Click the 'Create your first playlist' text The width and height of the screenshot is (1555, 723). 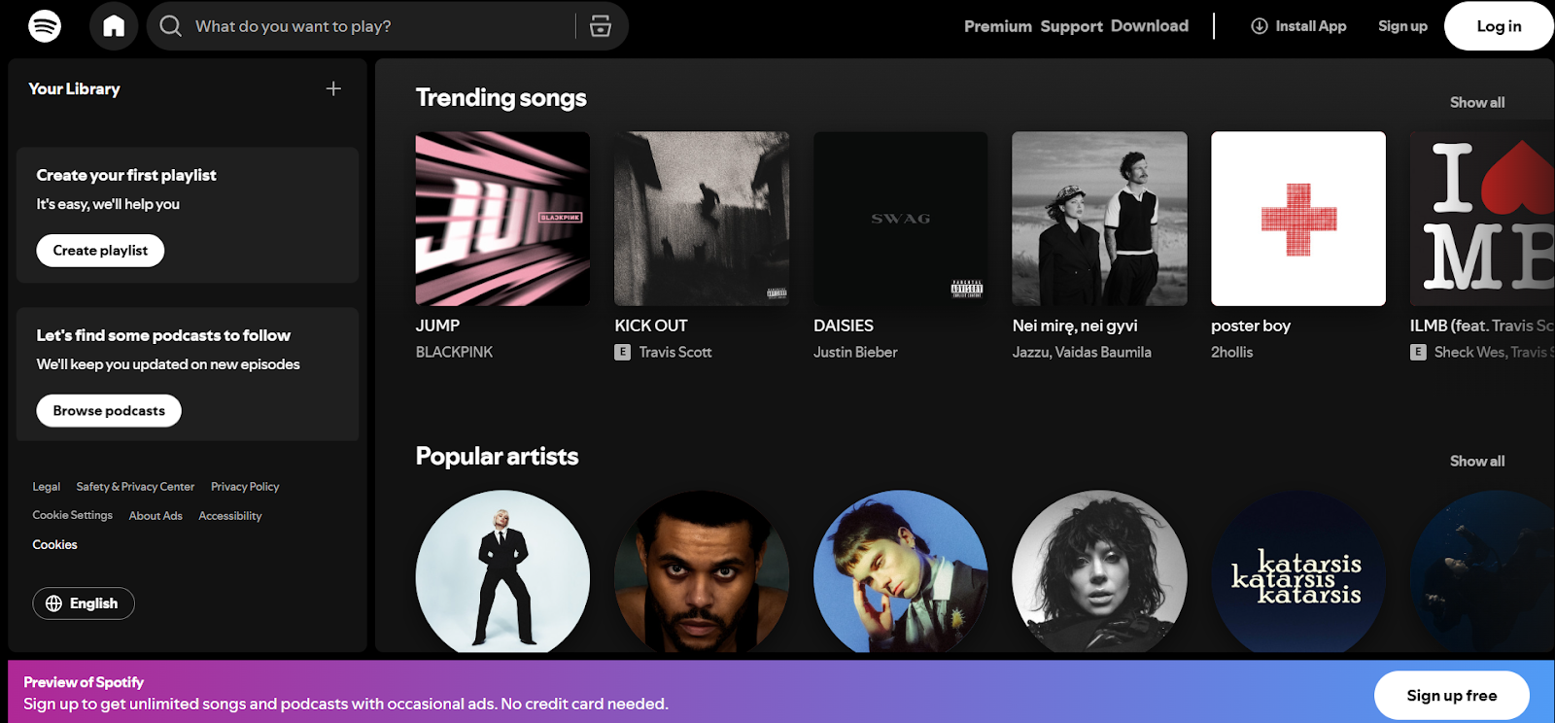click(126, 175)
